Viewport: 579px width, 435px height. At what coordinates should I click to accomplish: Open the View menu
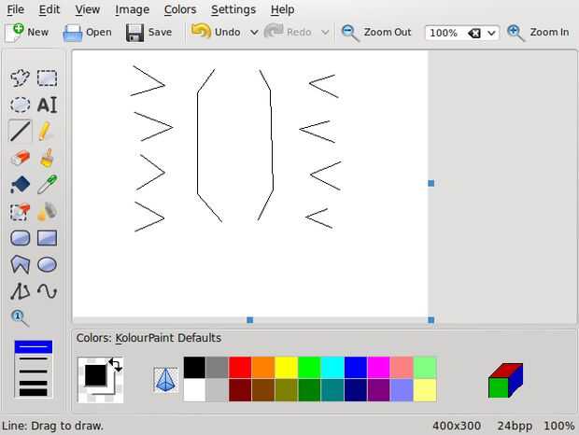pos(88,9)
